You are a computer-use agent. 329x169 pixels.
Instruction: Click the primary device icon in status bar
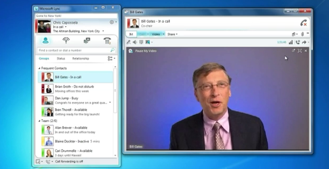[x=38, y=161]
